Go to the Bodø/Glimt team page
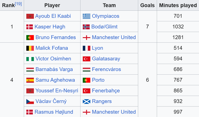 tap(104, 27)
